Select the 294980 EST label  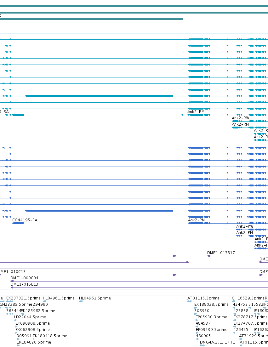pyautogui.click(x=40, y=304)
